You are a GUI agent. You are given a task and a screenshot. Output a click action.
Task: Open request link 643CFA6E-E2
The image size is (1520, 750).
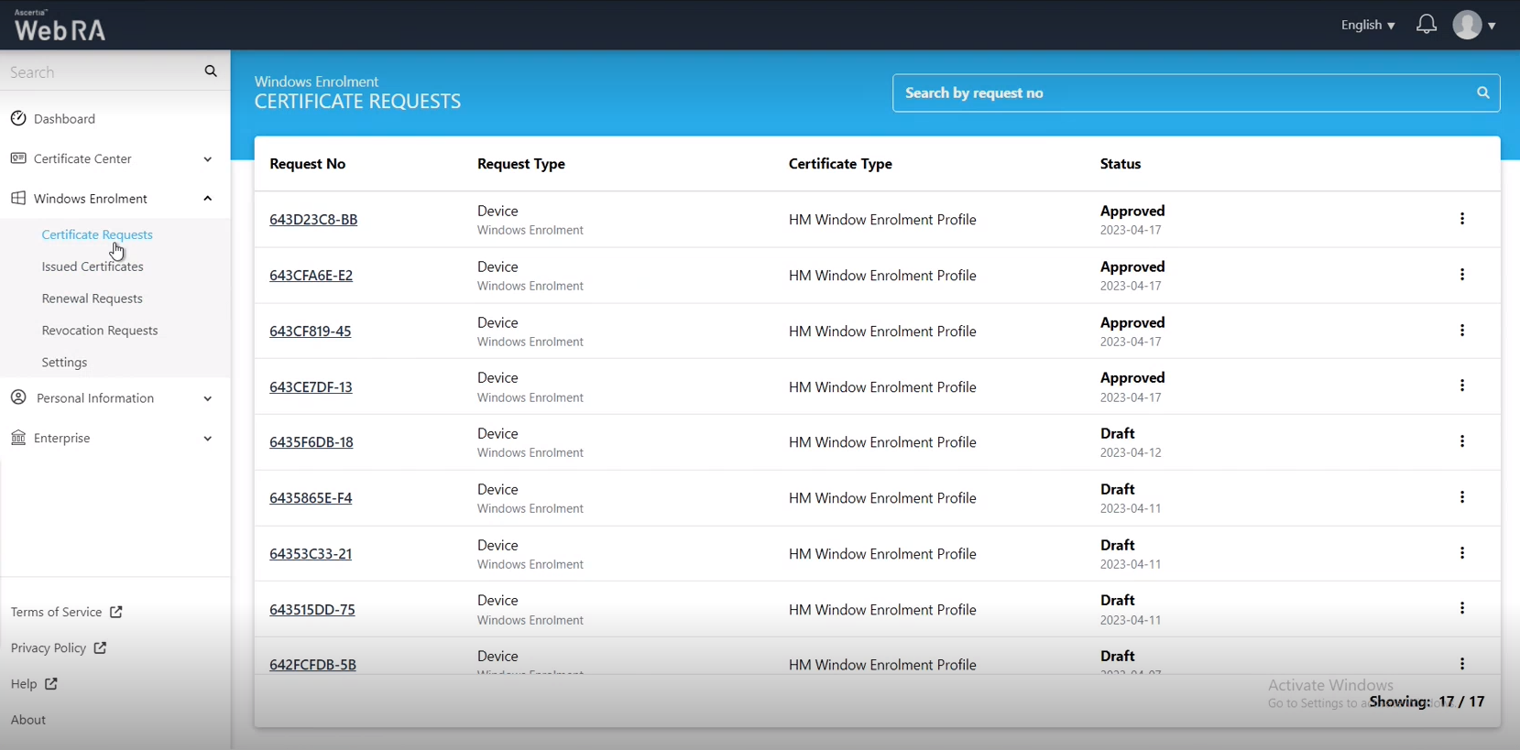[x=311, y=276]
